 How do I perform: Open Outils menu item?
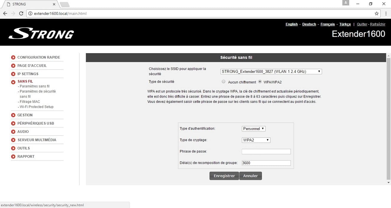(x=24, y=148)
